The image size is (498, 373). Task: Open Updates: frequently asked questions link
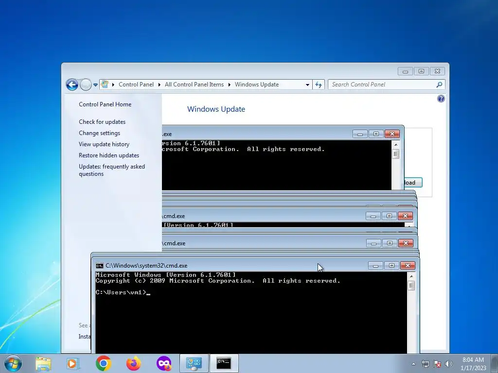pyautogui.click(x=112, y=170)
